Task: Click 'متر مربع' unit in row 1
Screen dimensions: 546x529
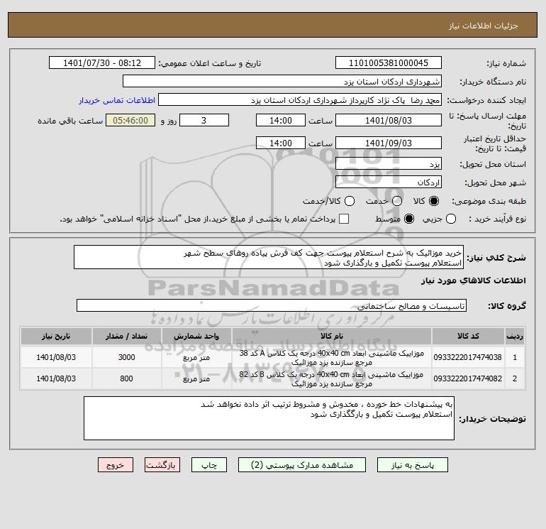Action: pos(196,358)
